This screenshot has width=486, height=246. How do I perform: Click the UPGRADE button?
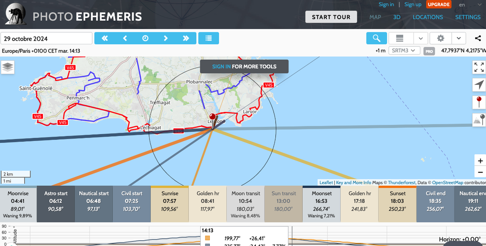[439, 4]
